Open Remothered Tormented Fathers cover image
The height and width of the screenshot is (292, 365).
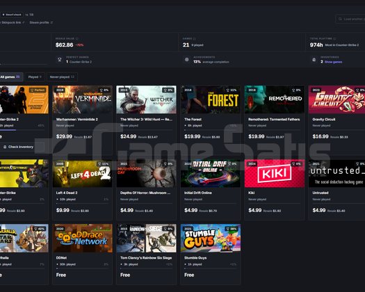[275, 99]
